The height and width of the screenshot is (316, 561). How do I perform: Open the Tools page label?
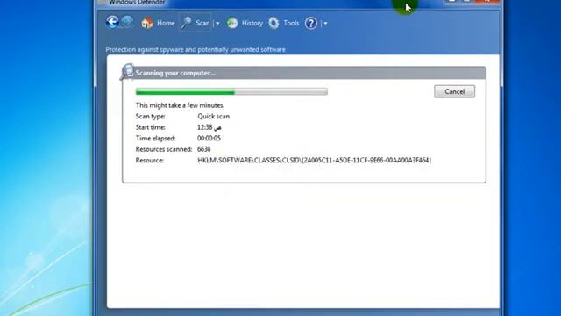(291, 24)
